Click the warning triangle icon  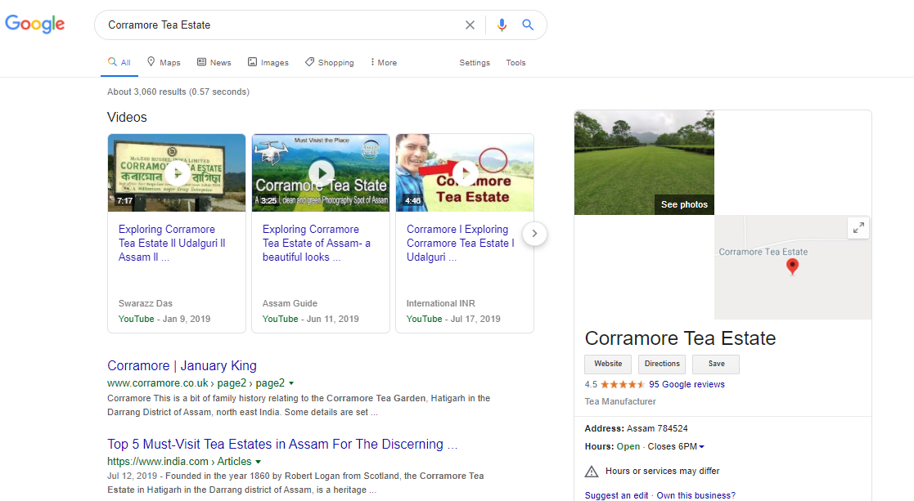click(x=592, y=472)
